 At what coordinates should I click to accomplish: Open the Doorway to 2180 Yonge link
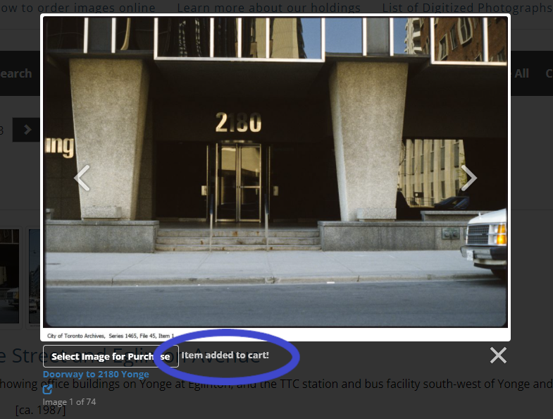(x=96, y=374)
